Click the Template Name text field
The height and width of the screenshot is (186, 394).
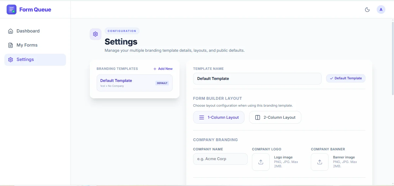[257, 78]
